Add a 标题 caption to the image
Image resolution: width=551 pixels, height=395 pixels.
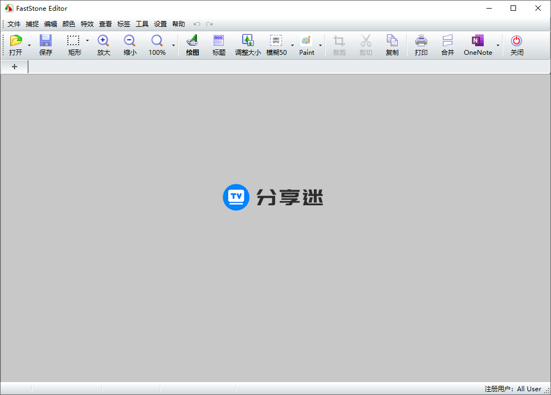[218, 45]
